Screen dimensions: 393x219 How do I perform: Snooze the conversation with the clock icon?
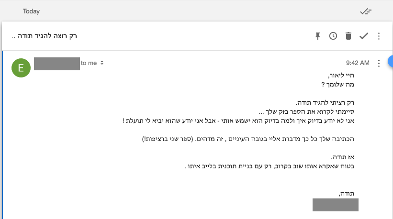point(333,36)
